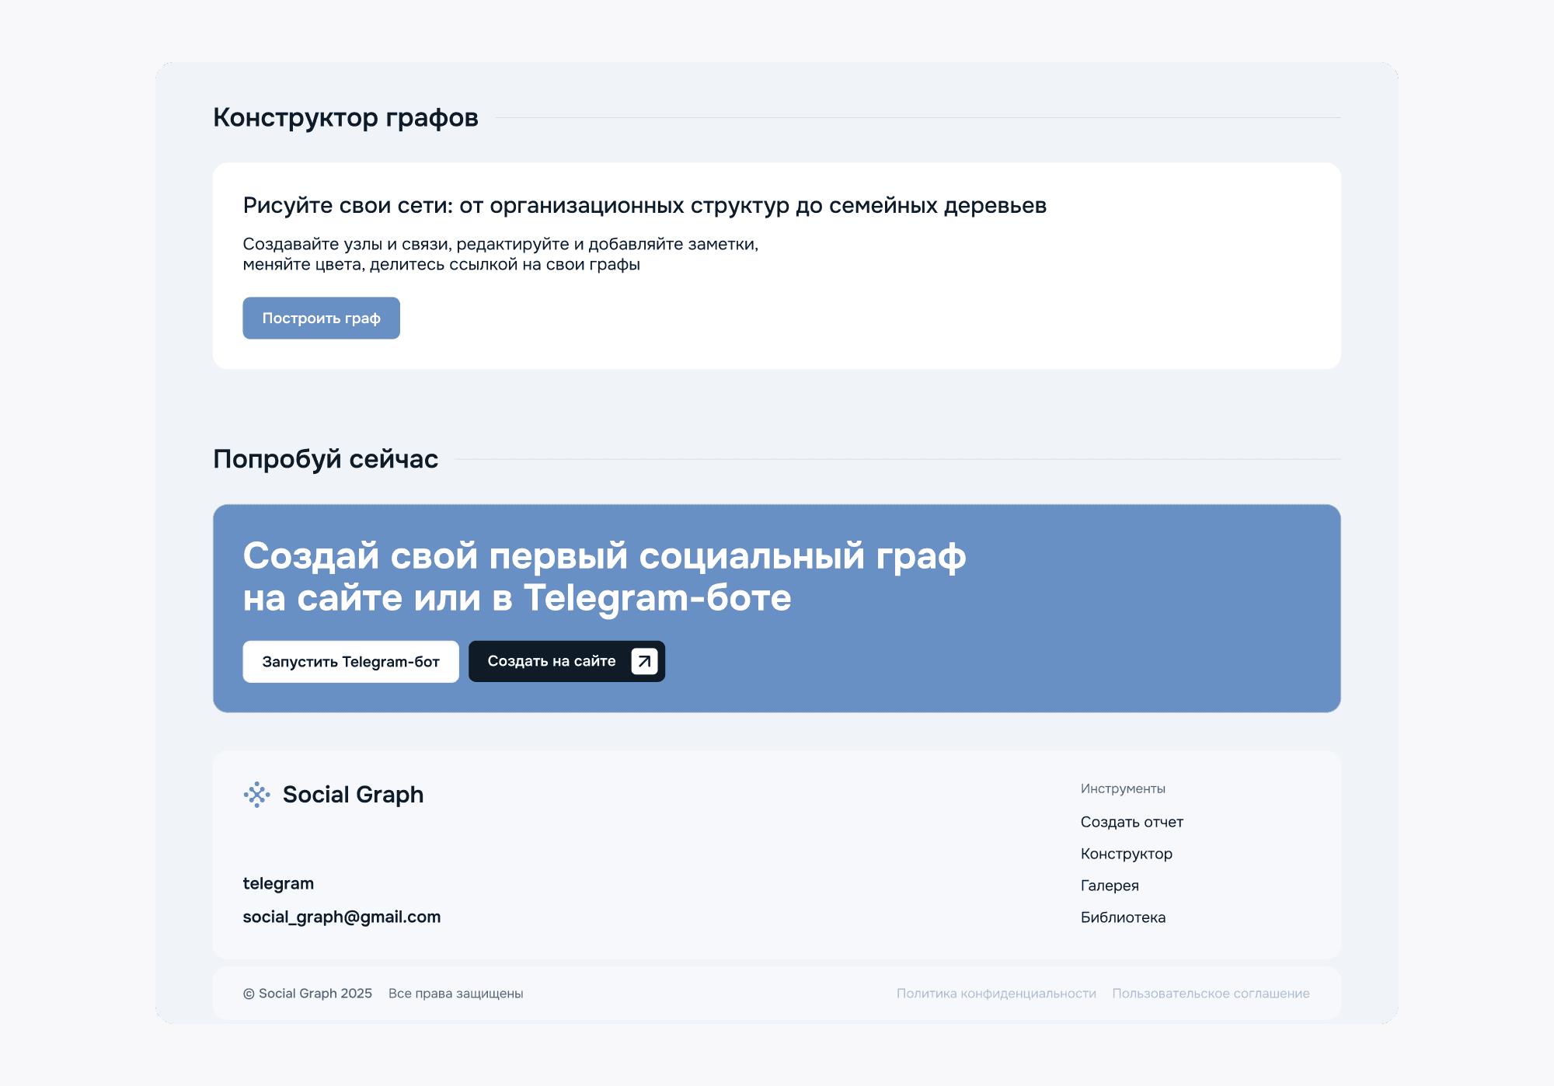Click the Конструктор графов section heading

click(345, 118)
